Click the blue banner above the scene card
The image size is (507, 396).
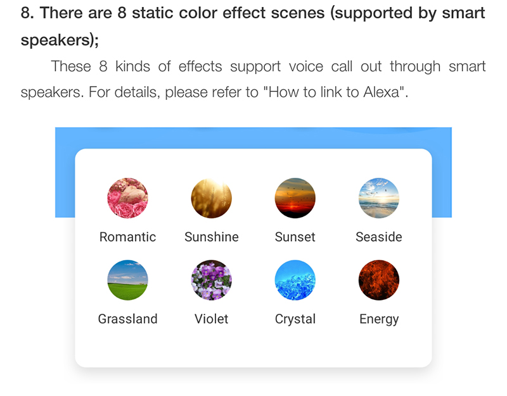click(253, 138)
